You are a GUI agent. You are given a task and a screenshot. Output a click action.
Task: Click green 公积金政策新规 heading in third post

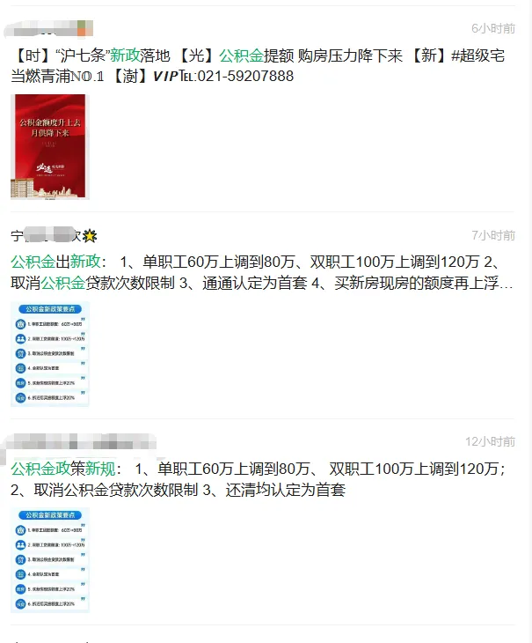(63, 469)
